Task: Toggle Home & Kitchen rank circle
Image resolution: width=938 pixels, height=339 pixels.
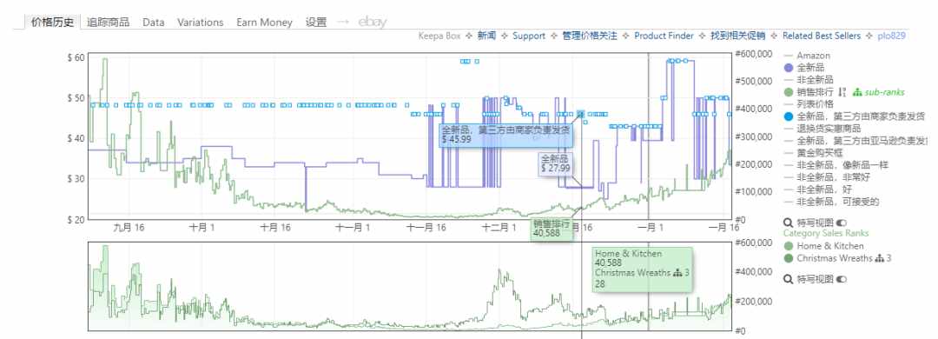Action: coord(788,246)
